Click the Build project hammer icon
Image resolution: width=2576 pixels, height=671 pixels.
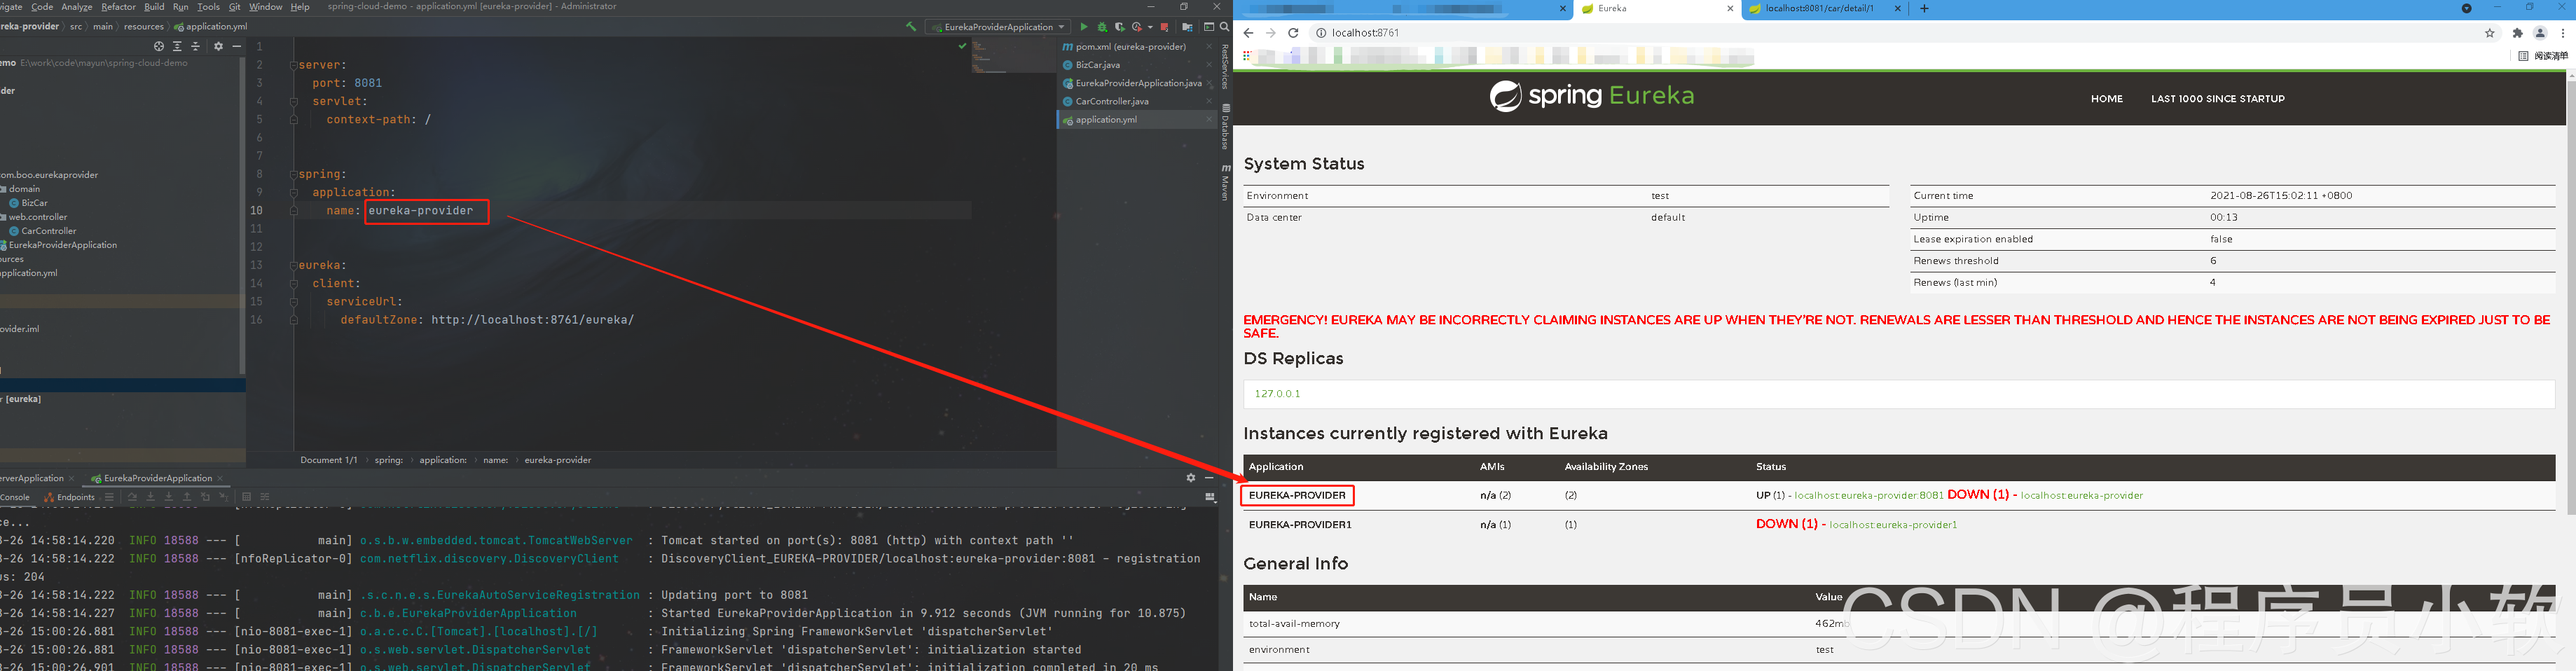tap(911, 27)
